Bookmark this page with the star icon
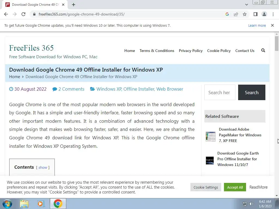This screenshot has width=279, height=209. coord(245,14)
